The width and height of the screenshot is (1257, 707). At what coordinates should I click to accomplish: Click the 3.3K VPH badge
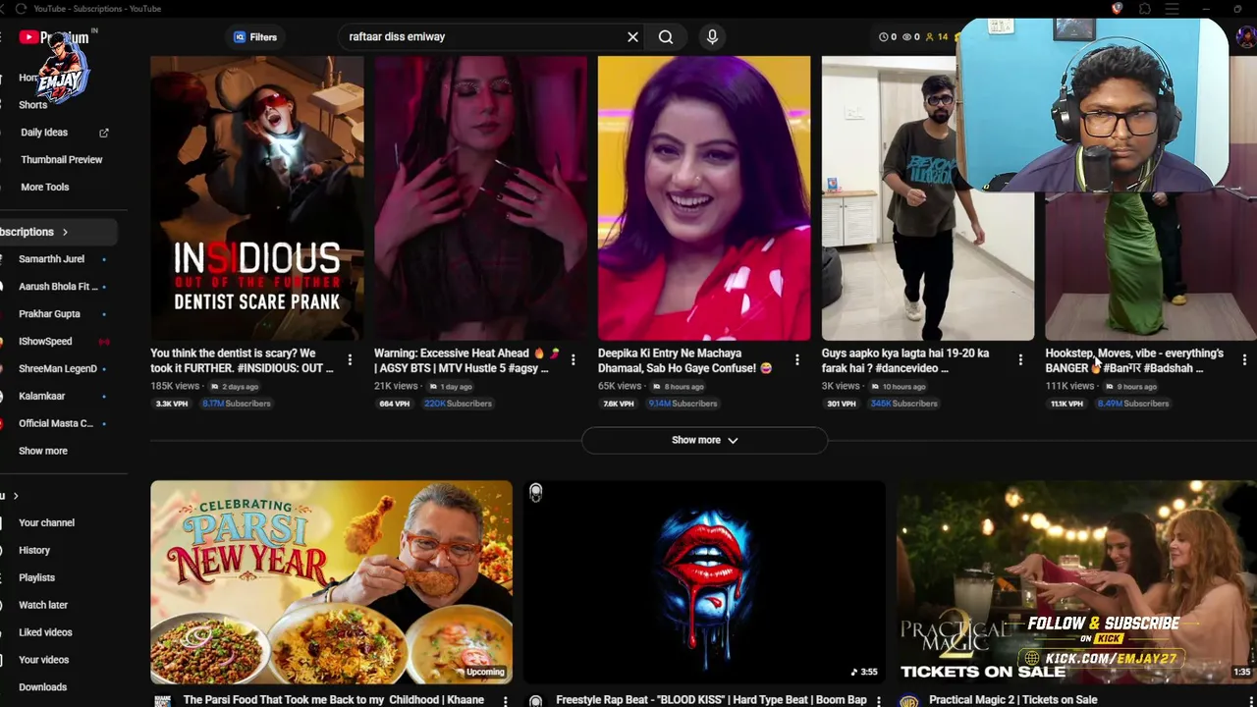(x=172, y=404)
